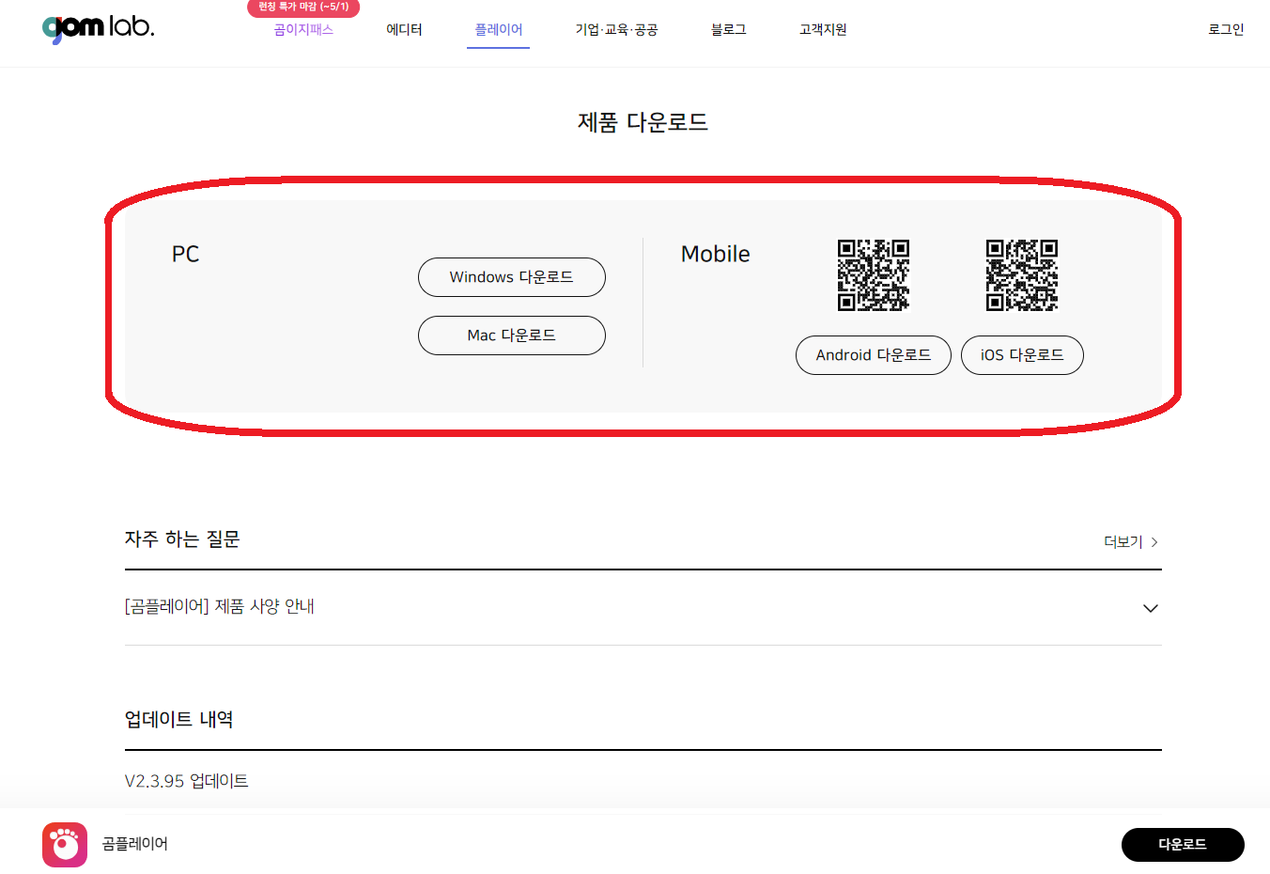
Task: Click the 런칭 특가 마감 promo badge
Action: pos(303,8)
